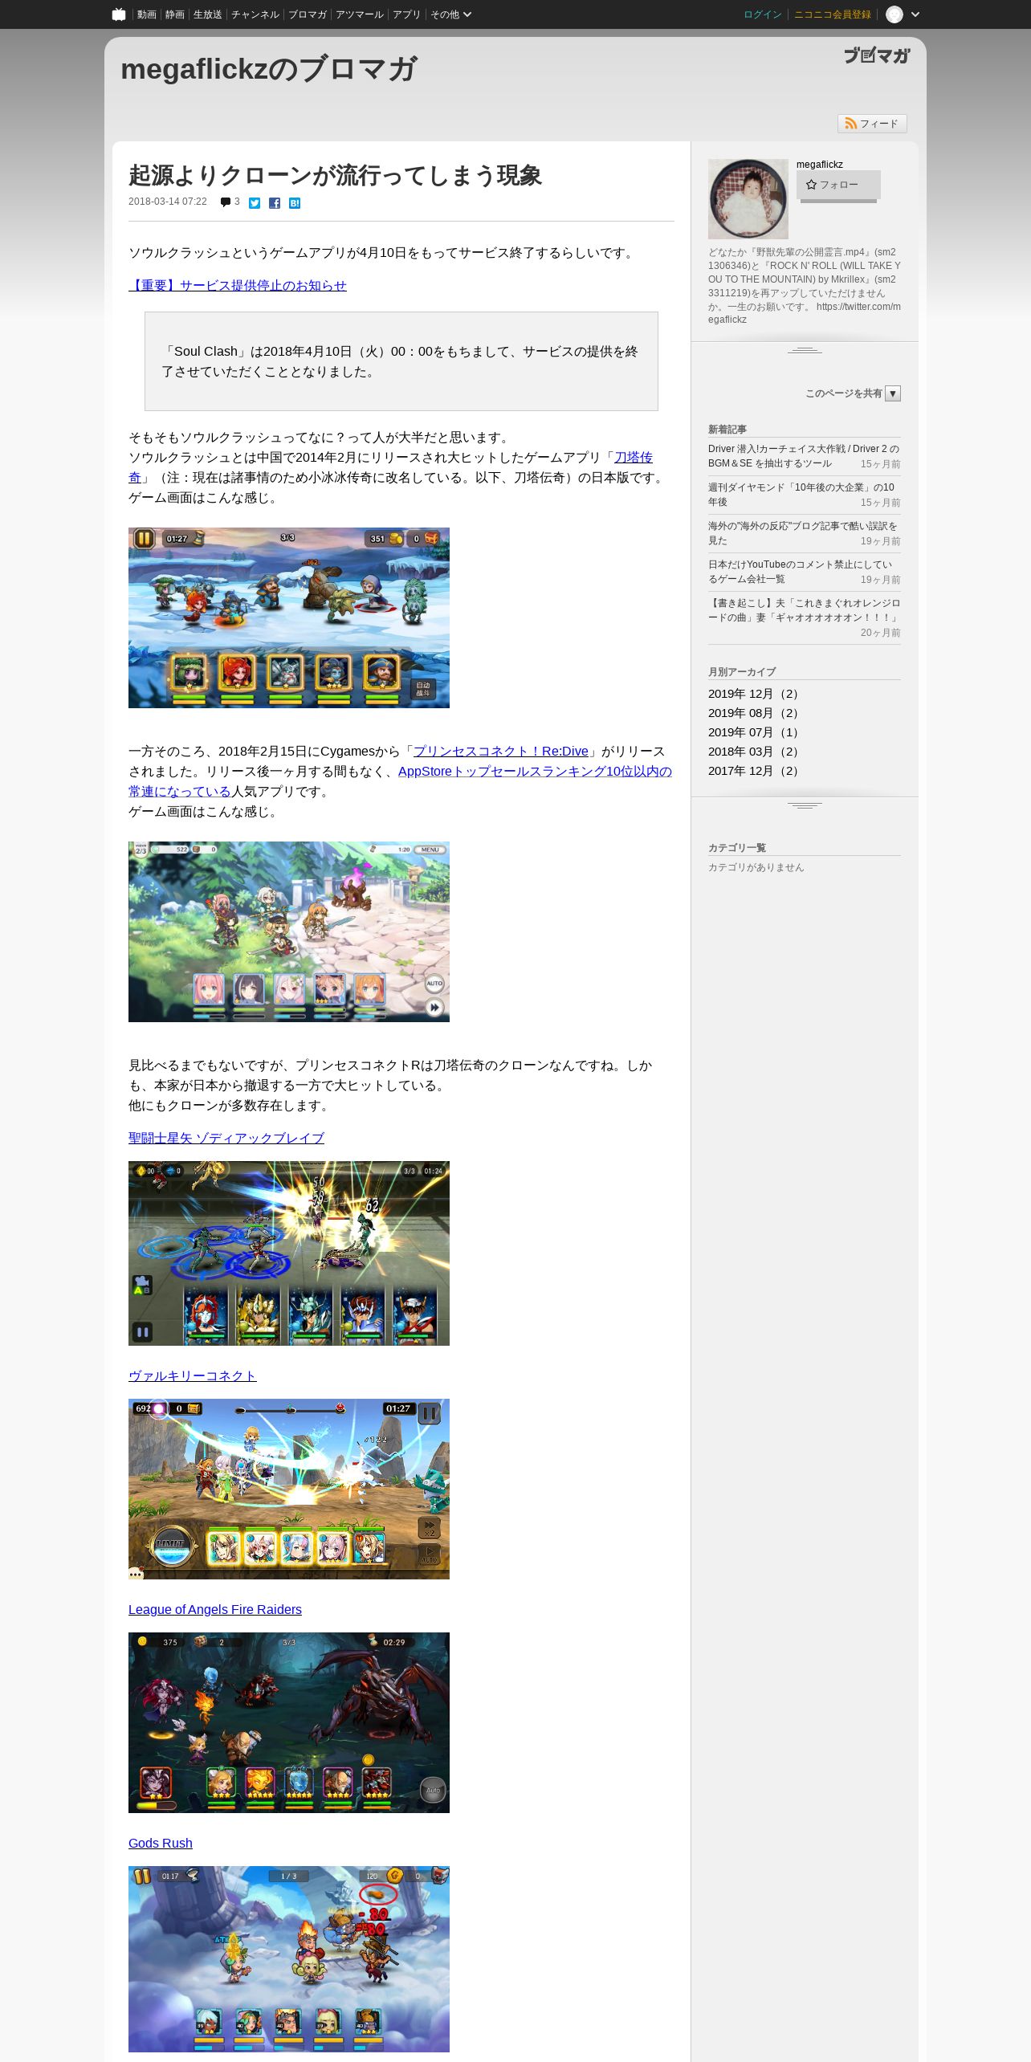The height and width of the screenshot is (2062, 1031).
Task: Open archive 2018年 03月（2）
Action: (755, 752)
